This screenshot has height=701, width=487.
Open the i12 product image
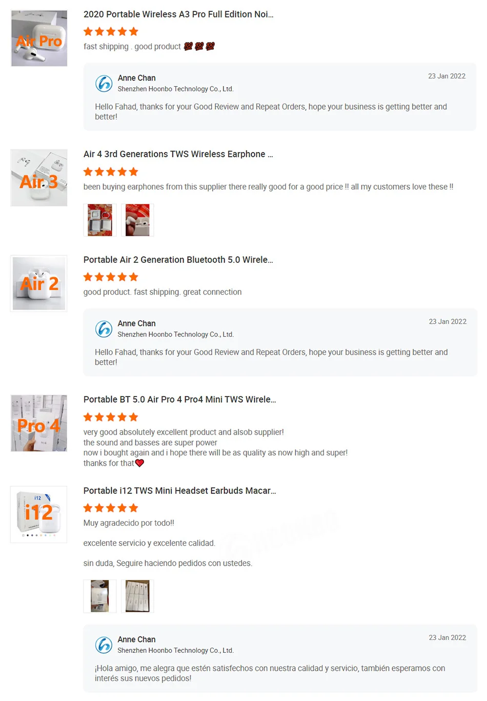(39, 514)
